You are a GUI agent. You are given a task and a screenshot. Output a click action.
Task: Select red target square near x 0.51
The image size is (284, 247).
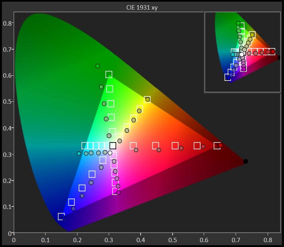coord(175,146)
